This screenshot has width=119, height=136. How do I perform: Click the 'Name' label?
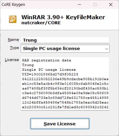click(13, 40)
